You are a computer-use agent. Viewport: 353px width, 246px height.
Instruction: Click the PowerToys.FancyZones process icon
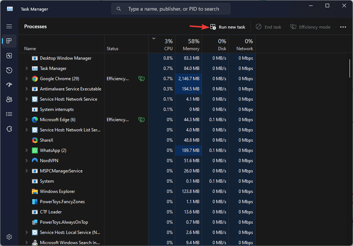[x=35, y=202]
